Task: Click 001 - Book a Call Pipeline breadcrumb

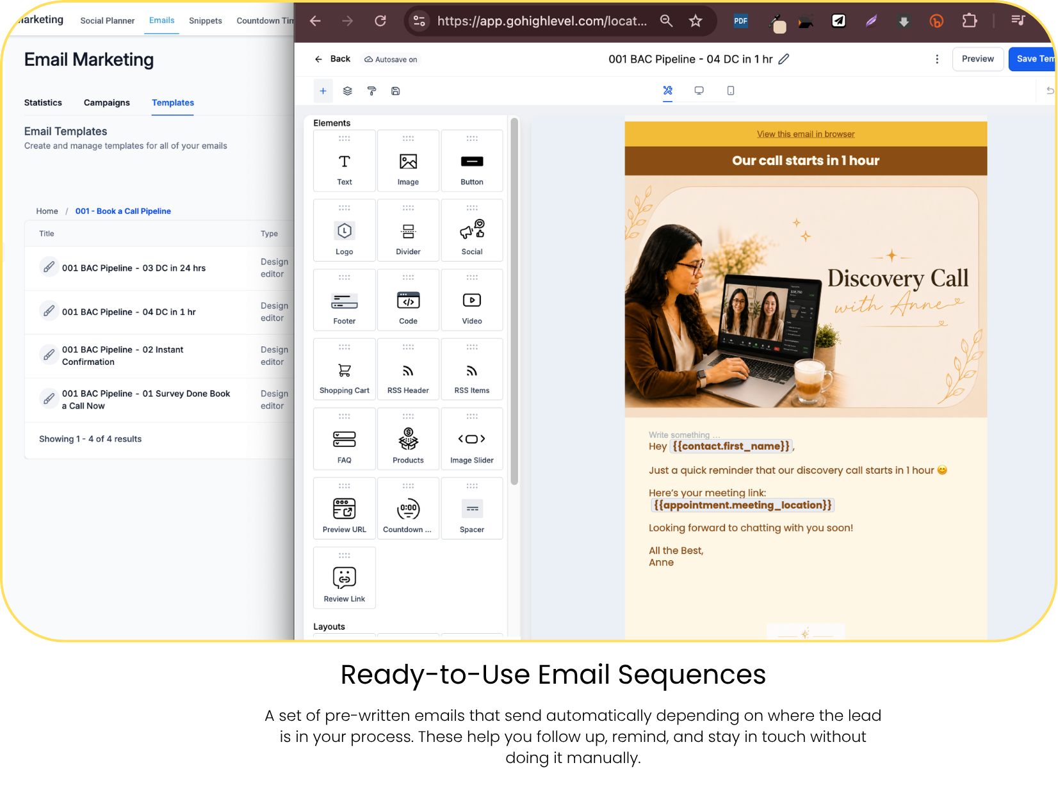Action: point(123,211)
